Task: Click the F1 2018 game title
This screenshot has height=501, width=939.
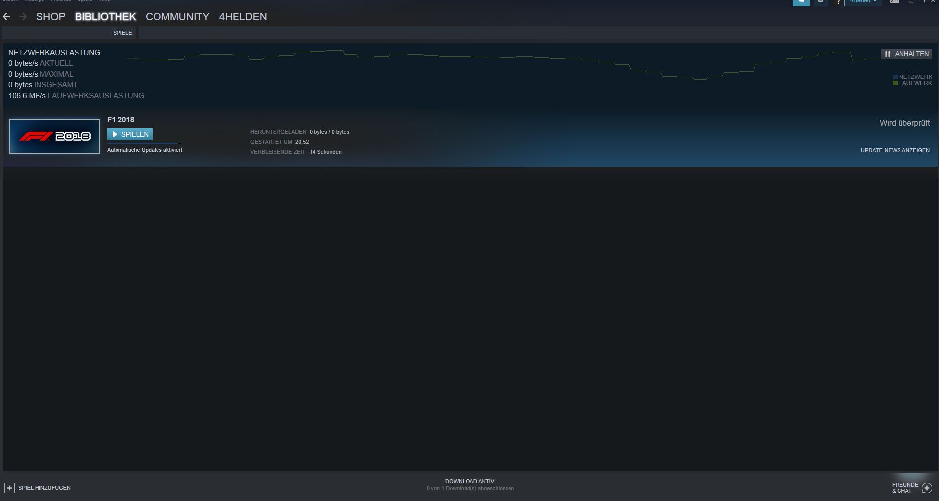Action: (120, 120)
